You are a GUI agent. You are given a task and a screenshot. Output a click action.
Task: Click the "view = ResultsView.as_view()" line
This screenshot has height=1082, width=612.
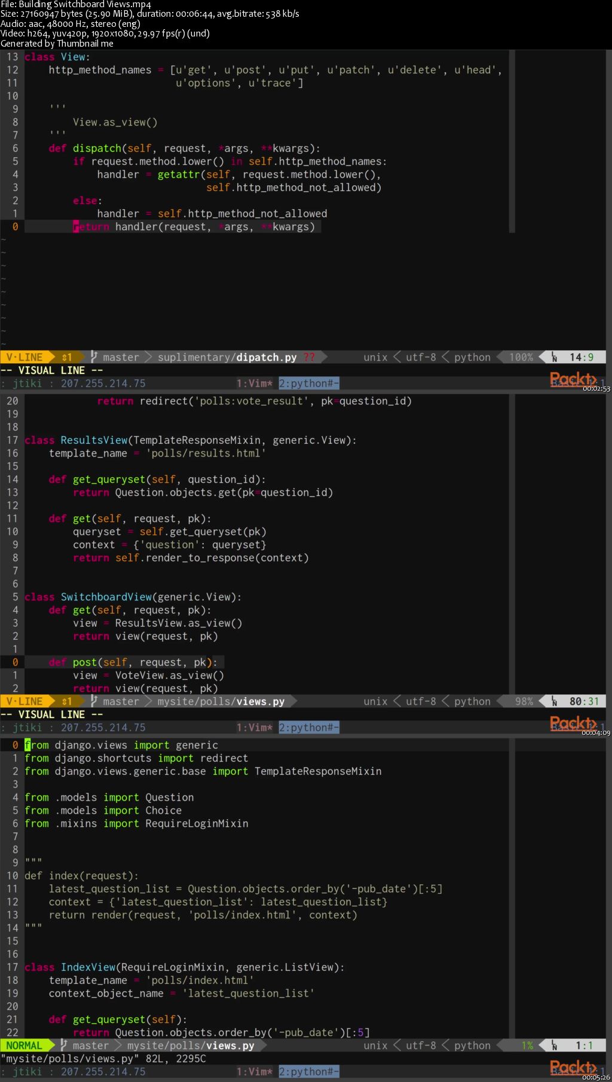click(x=158, y=623)
